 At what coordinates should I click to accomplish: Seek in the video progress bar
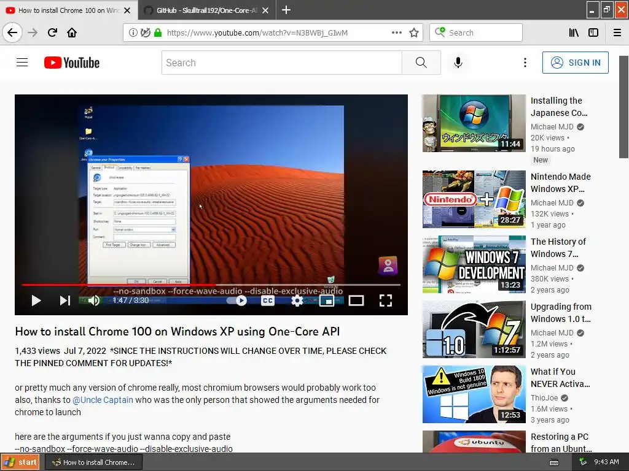[x=211, y=285]
